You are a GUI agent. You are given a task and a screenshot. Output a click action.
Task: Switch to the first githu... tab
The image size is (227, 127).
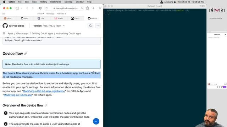[x=9, y=18]
